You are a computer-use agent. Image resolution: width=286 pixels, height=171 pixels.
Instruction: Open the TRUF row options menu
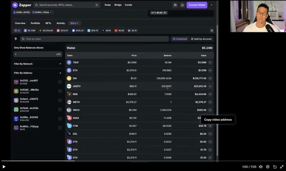(x=210, y=62)
